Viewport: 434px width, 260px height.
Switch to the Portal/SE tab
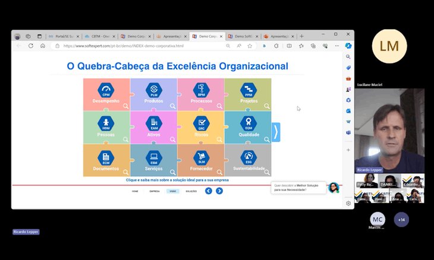(x=64, y=36)
